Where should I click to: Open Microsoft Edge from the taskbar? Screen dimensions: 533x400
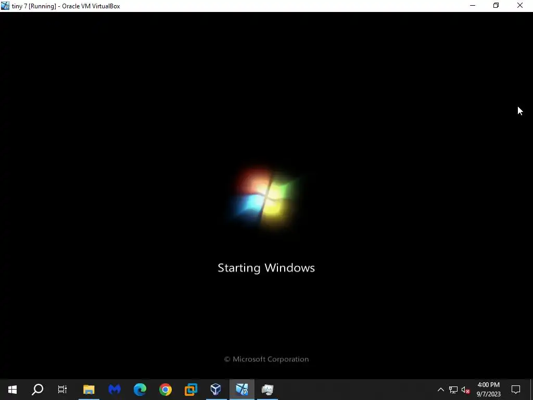139,390
